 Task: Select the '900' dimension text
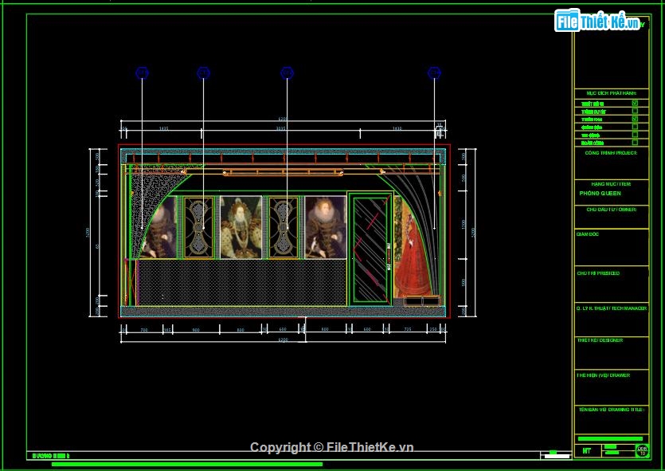click(x=196, y=330)
